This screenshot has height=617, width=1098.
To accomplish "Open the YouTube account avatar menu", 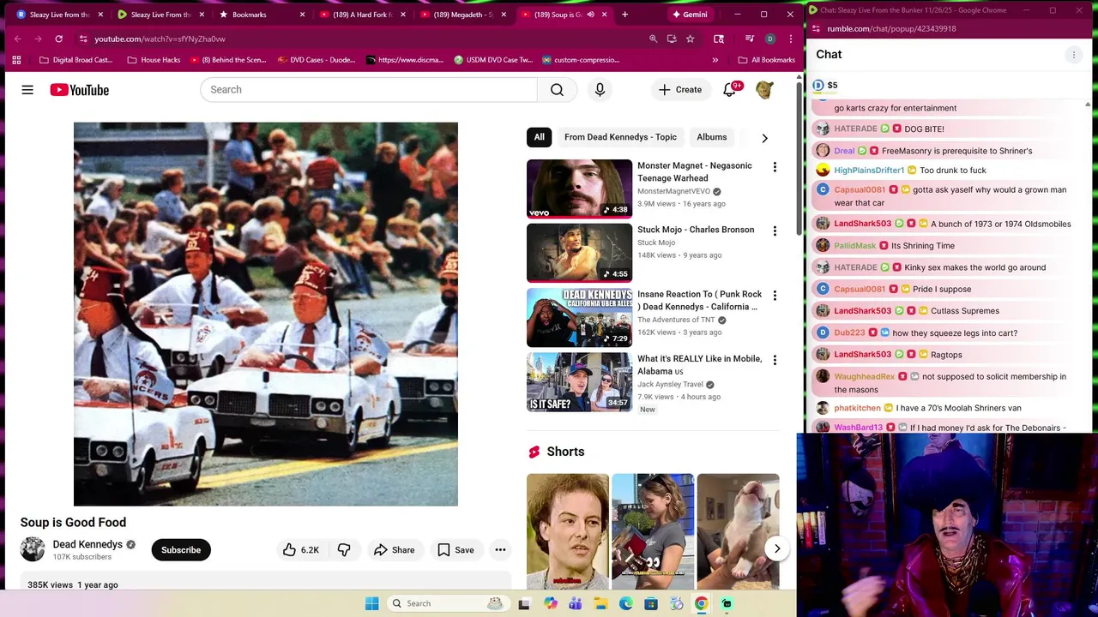I will pyautogui.click(x=765, y=90).
